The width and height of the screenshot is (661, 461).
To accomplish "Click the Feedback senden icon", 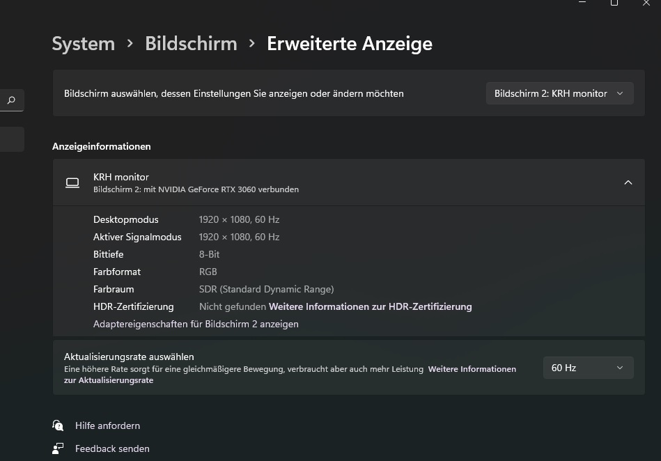I will pyautogui.click(x=58, y=448).
